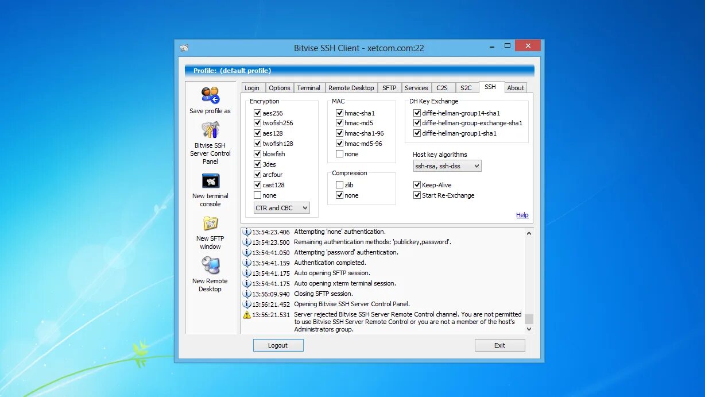This screenshot has height=397, width=705.
Task: Open CTR and CBC mode dropdown
Action: [282, 208]
